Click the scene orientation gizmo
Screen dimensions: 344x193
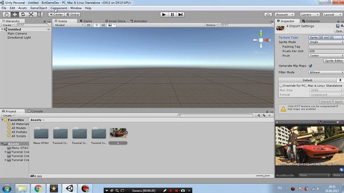(261, 40)
